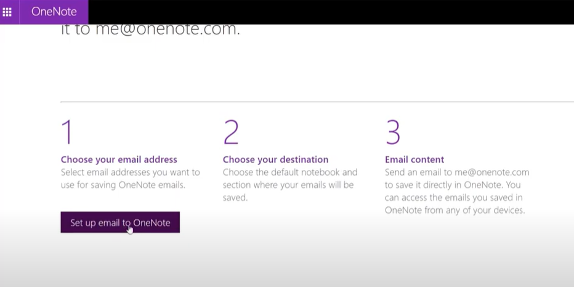Click the me@onenote.com address in top headline
Screen dimensions: 574x287
(x=168, y=30)
